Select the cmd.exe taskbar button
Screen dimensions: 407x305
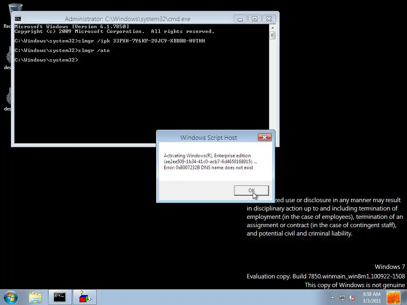click(60, 297)
